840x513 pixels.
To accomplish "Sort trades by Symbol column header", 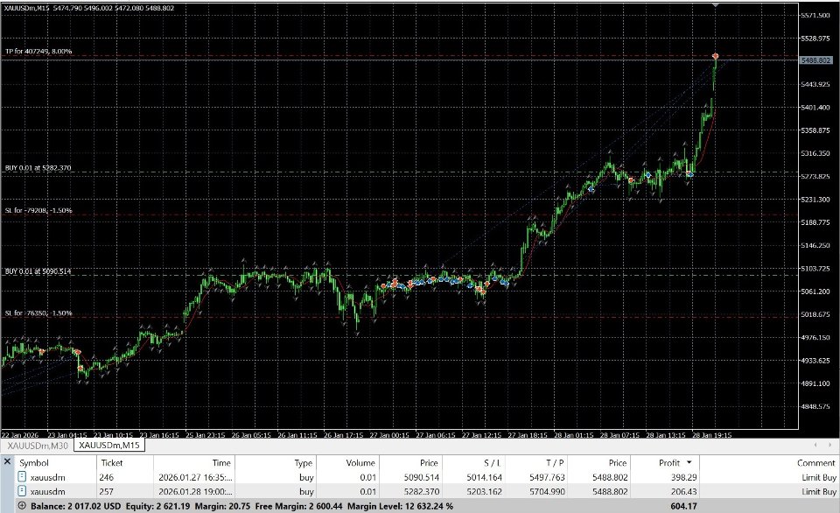I will point(34,462).
